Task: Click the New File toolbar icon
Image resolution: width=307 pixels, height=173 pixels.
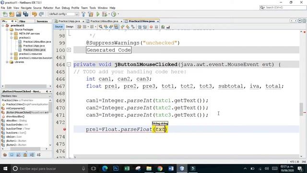Action: coord(5,14)
